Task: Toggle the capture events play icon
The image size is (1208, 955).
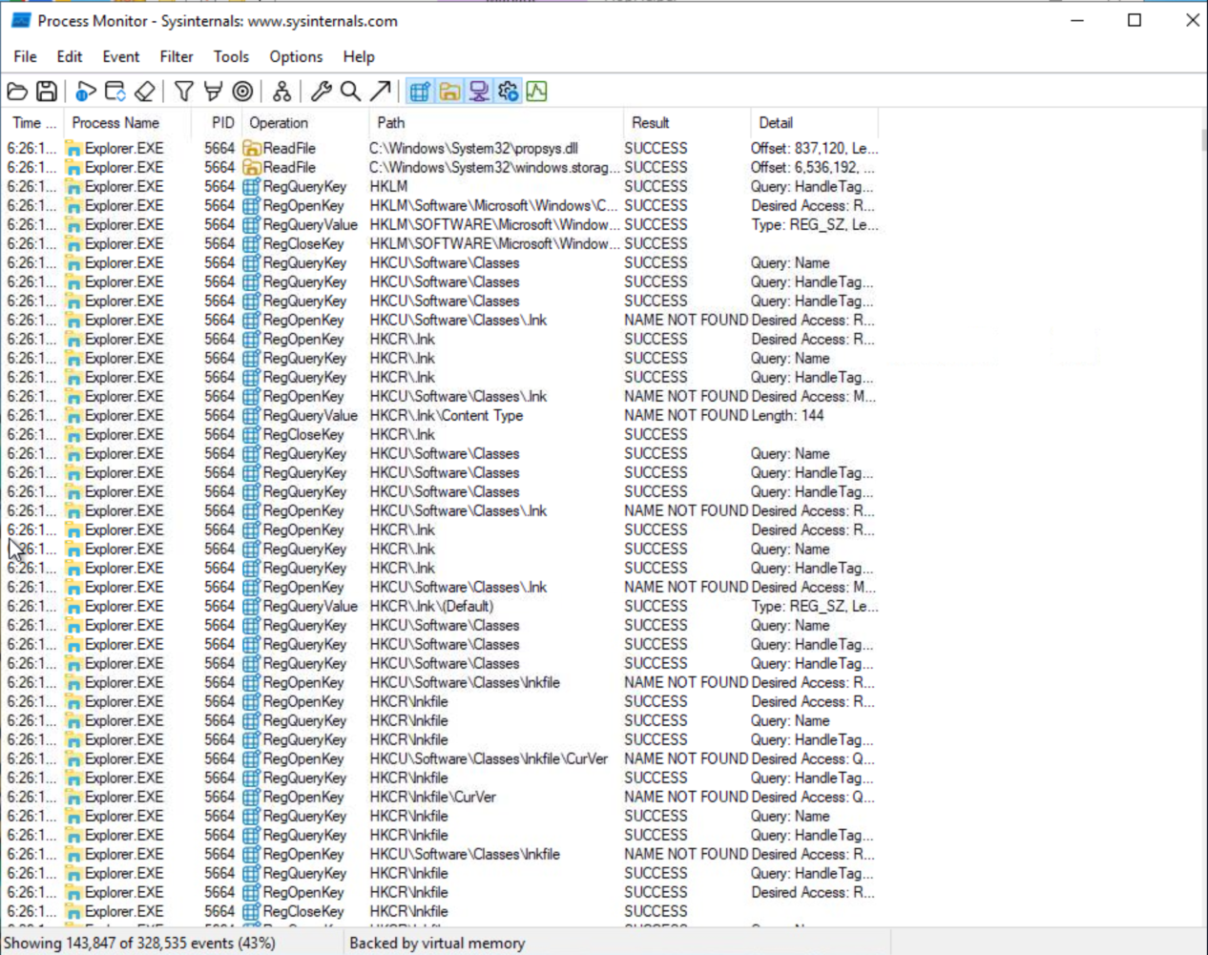Action: [86, 92]
